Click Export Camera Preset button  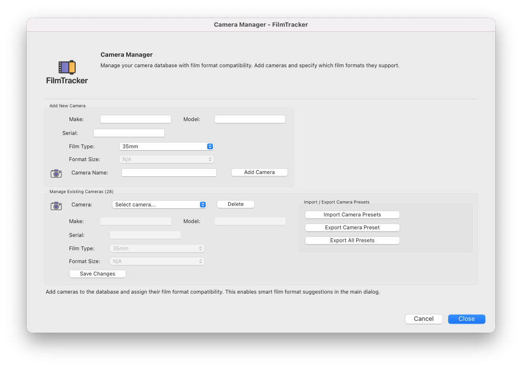pos(352,227)
